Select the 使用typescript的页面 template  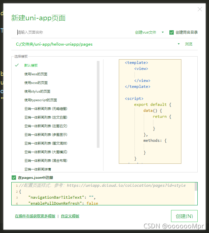(x=41, y=100)
